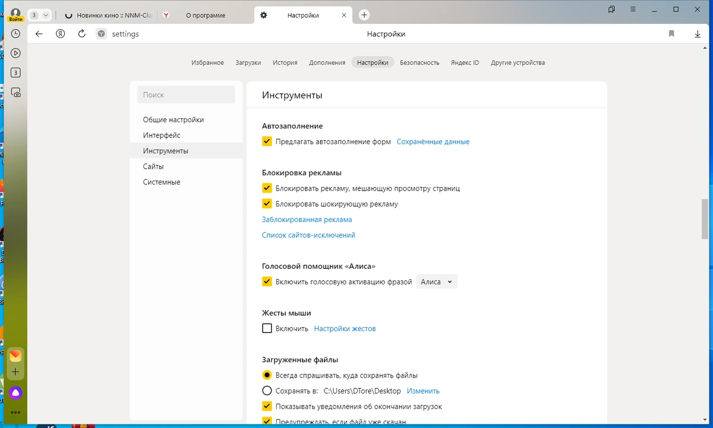Open the "Безопасность" section
713x428 pixels.
coord(419,62)
